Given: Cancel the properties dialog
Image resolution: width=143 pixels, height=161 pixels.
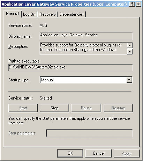Looking at the screenshot, I should (98, 153).
